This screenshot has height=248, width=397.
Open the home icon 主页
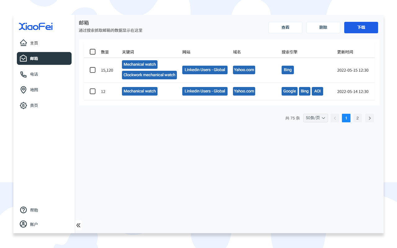coord(23,43)
